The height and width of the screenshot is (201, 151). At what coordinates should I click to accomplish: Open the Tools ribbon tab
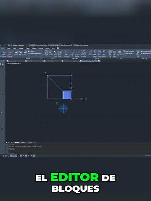(14, 48)
